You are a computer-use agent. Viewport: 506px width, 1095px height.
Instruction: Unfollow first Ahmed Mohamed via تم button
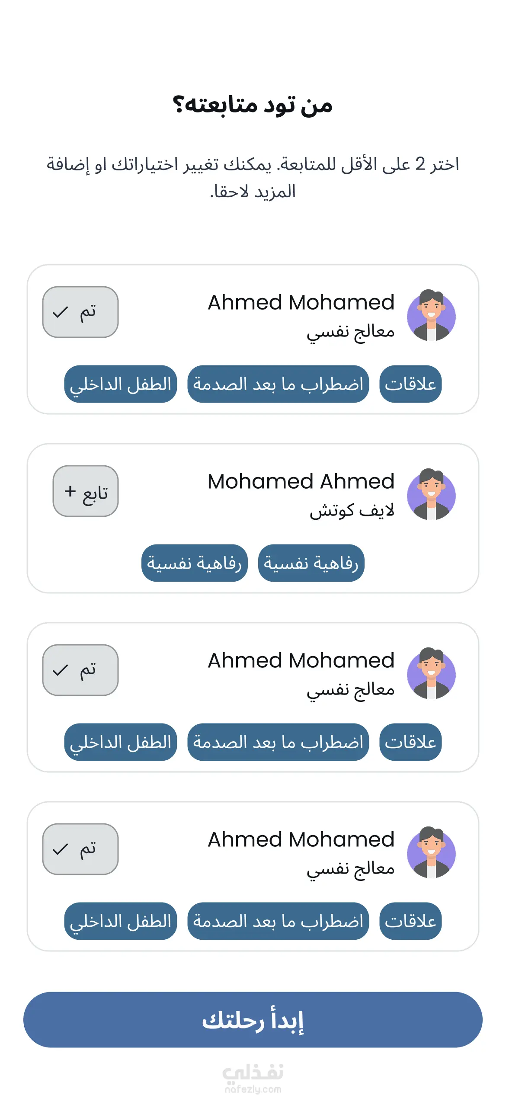pos(80,312)
